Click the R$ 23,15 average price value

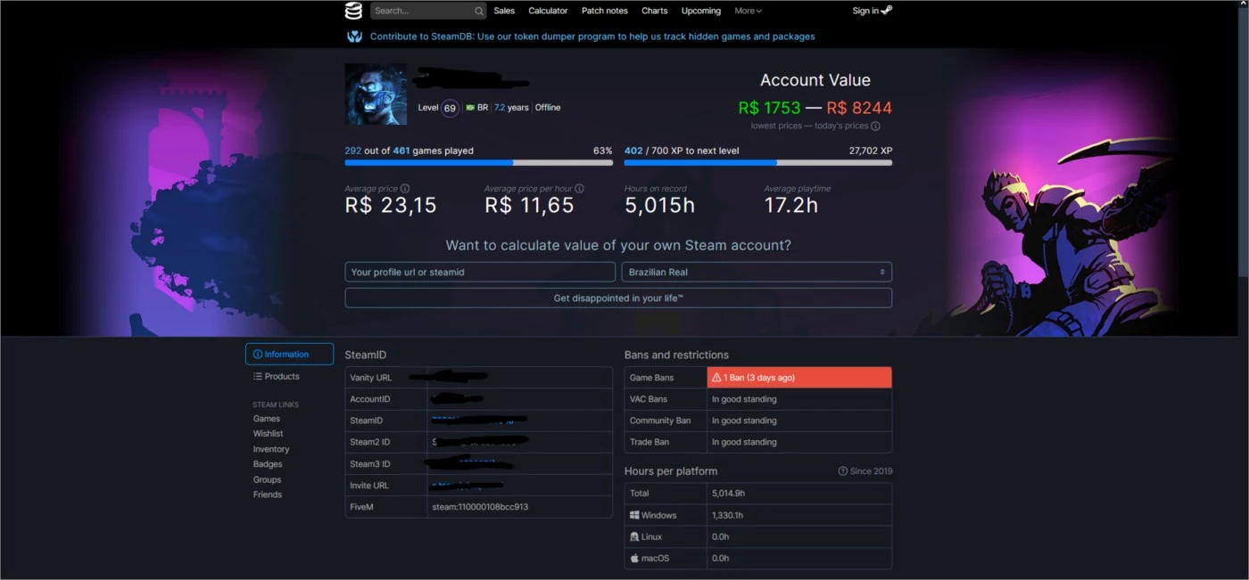pos(391,206)
